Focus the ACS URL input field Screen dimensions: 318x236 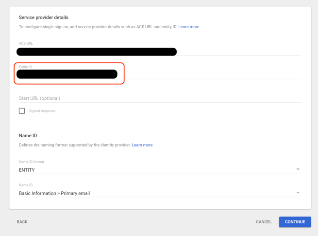click(x=97, y=52)
